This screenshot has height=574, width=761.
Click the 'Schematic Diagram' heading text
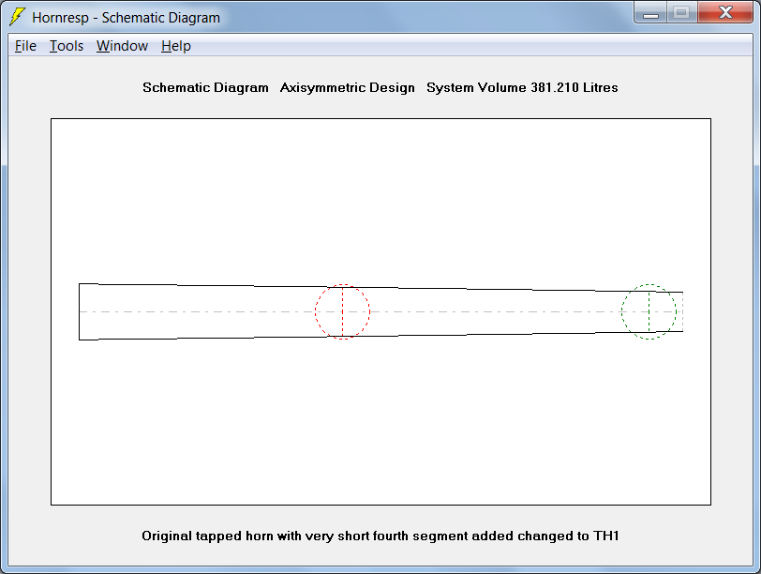coord(205,87)
